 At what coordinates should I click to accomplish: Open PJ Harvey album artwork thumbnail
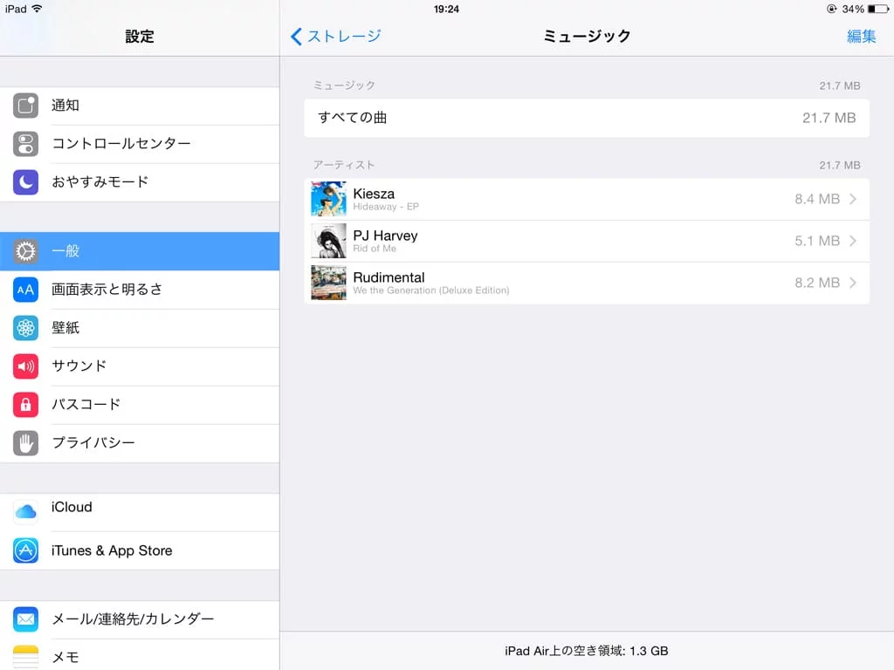(x=328, y=241)
